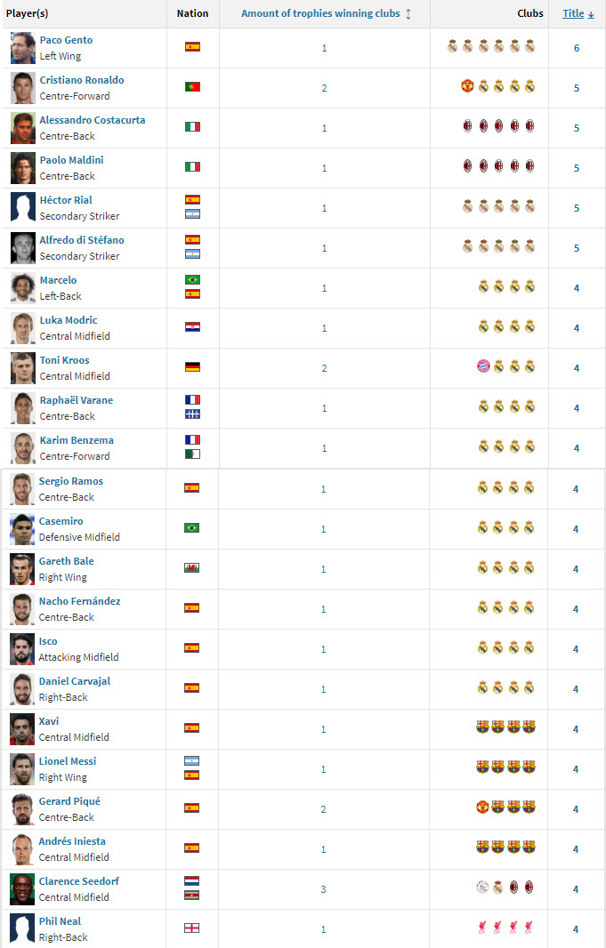Click title count 6 for Paco Gento

(577, 48)
